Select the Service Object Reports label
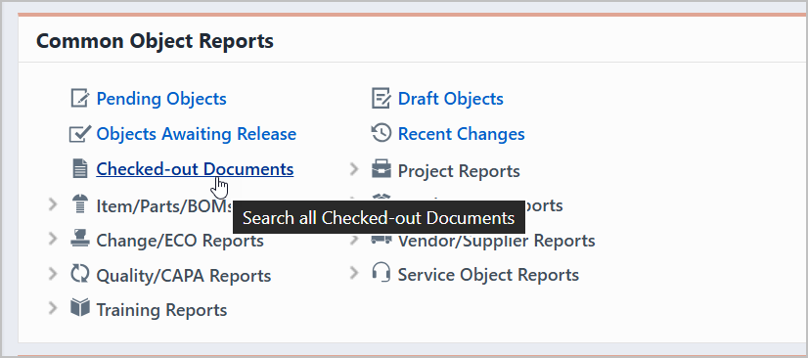The width and height of the screenshot is (808, 358). pyautogui.click(x=488, y=275)
